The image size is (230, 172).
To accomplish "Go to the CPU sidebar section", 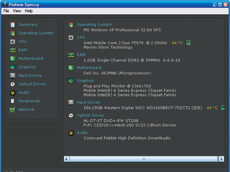I will tap(23, 42).
